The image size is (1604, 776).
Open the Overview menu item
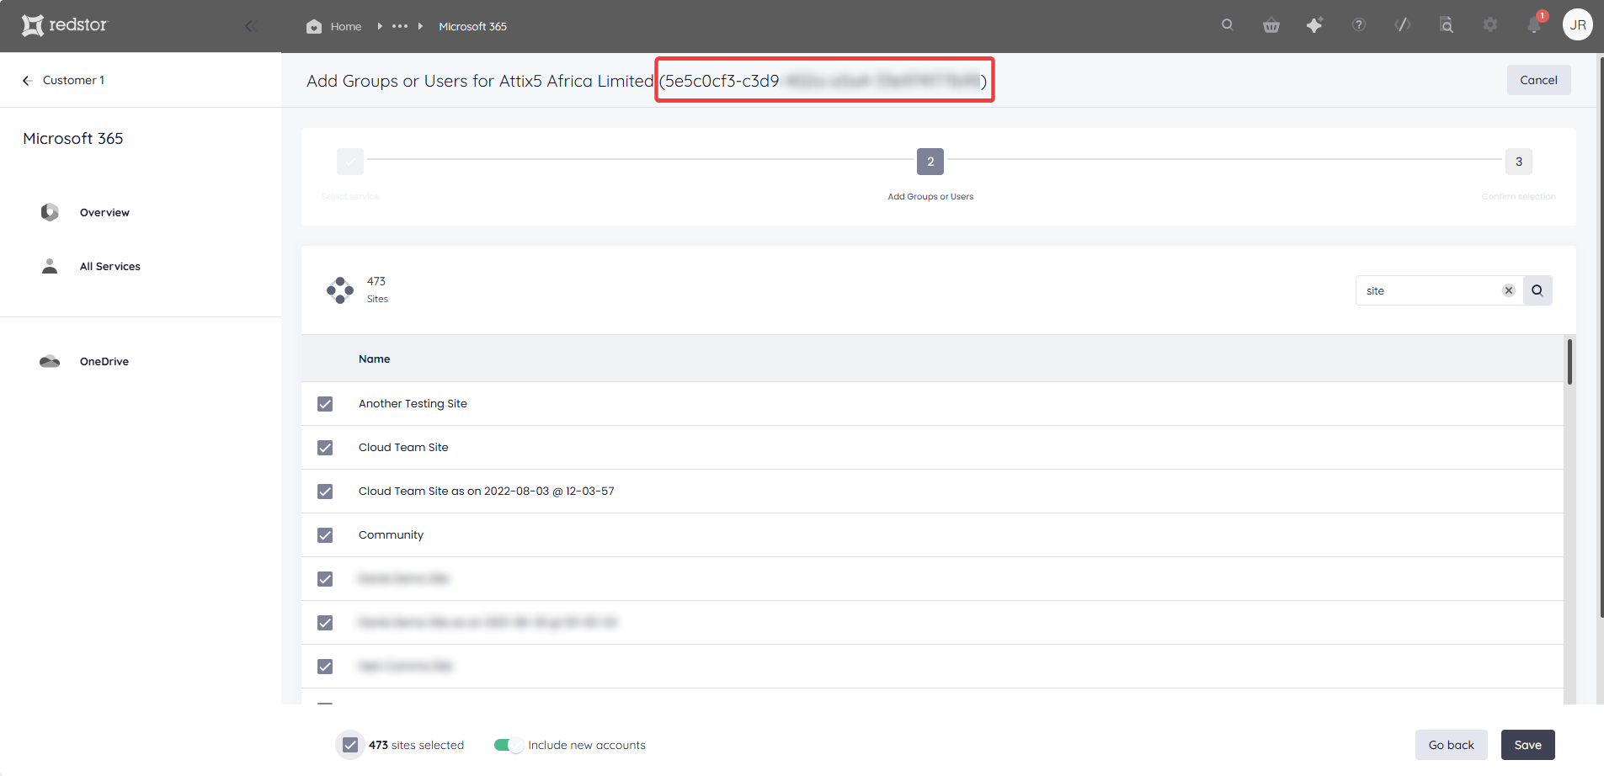point(104,212)
